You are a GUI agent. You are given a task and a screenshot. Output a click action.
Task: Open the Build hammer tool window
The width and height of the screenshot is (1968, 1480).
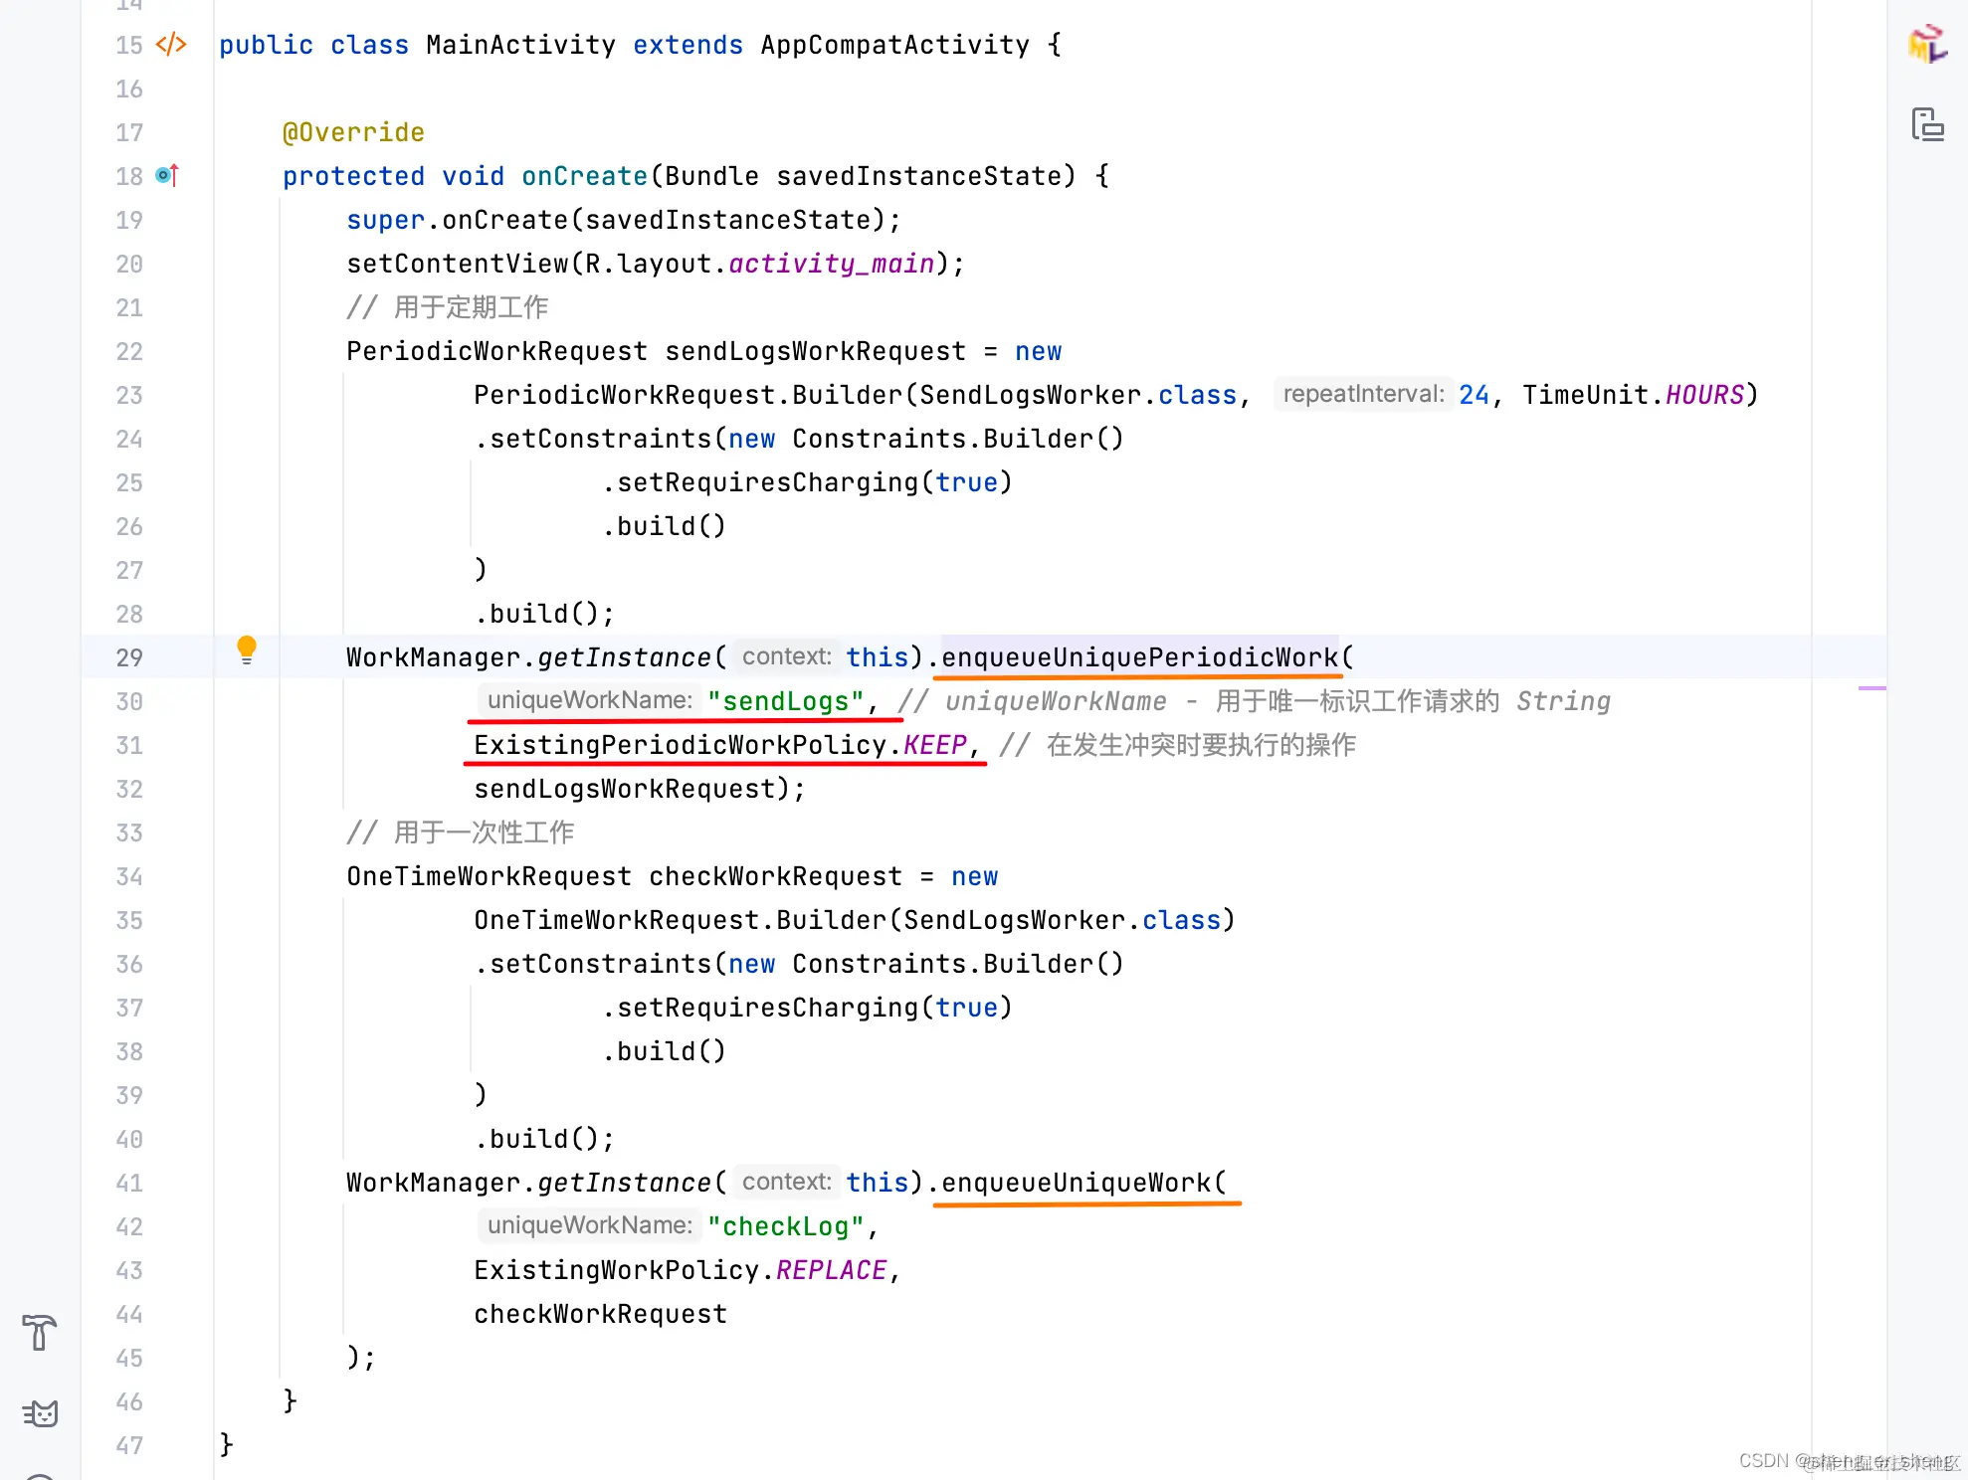(40, 1332)
